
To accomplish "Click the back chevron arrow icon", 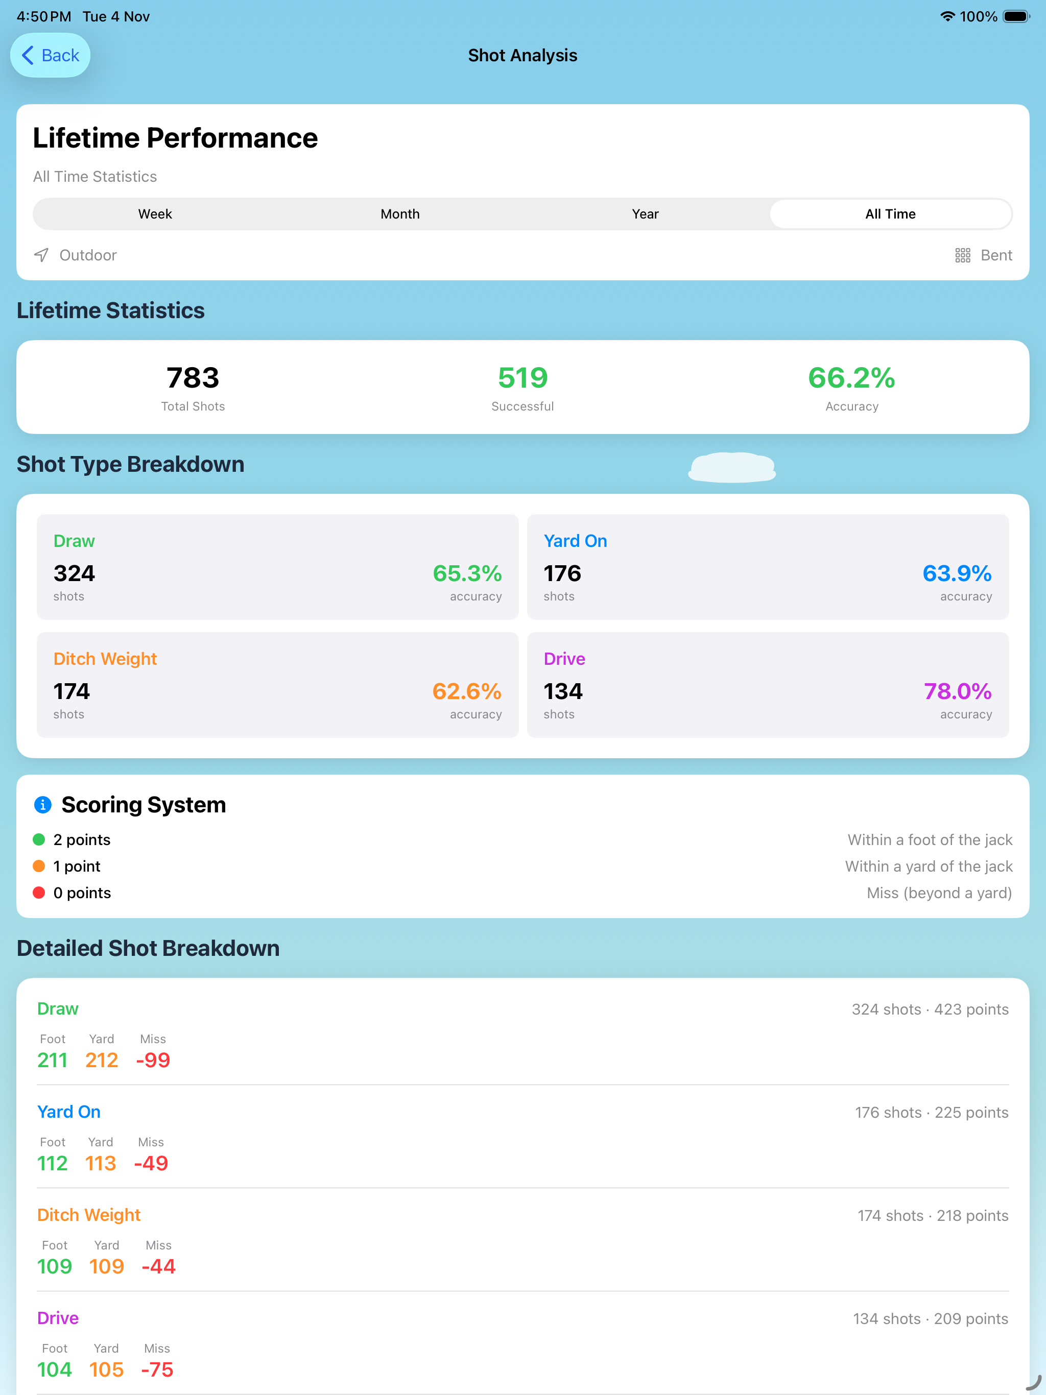I will pos(28,56).
